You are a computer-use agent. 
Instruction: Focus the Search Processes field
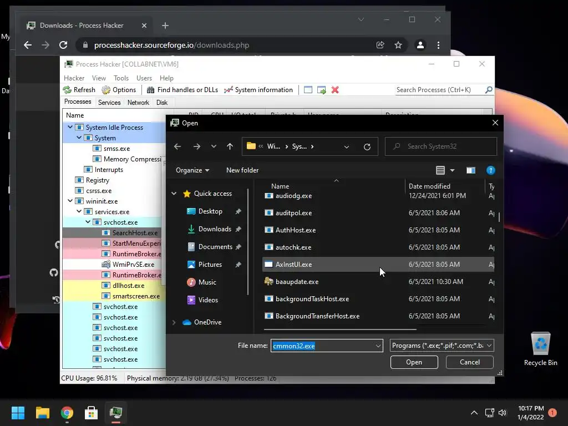(440, 90)
